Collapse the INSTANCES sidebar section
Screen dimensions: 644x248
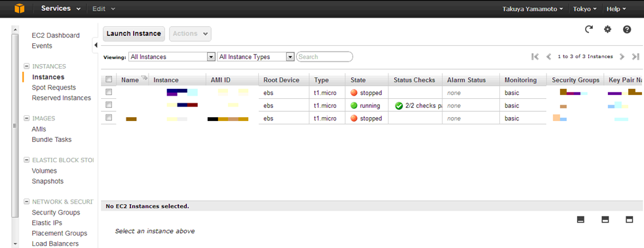tap(27, 66)
